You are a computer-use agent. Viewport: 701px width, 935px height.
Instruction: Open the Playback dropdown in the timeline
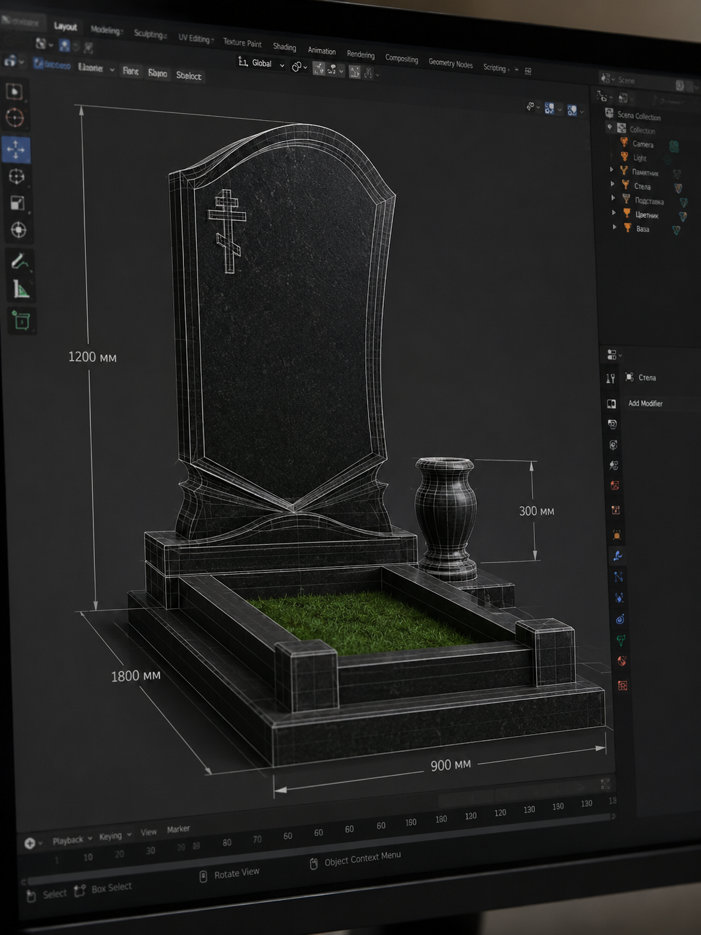[x=72, y=839]
